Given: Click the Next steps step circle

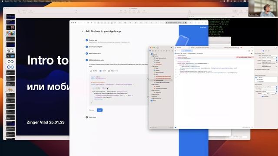Looking at the screenshot, I should coord(87,117).
